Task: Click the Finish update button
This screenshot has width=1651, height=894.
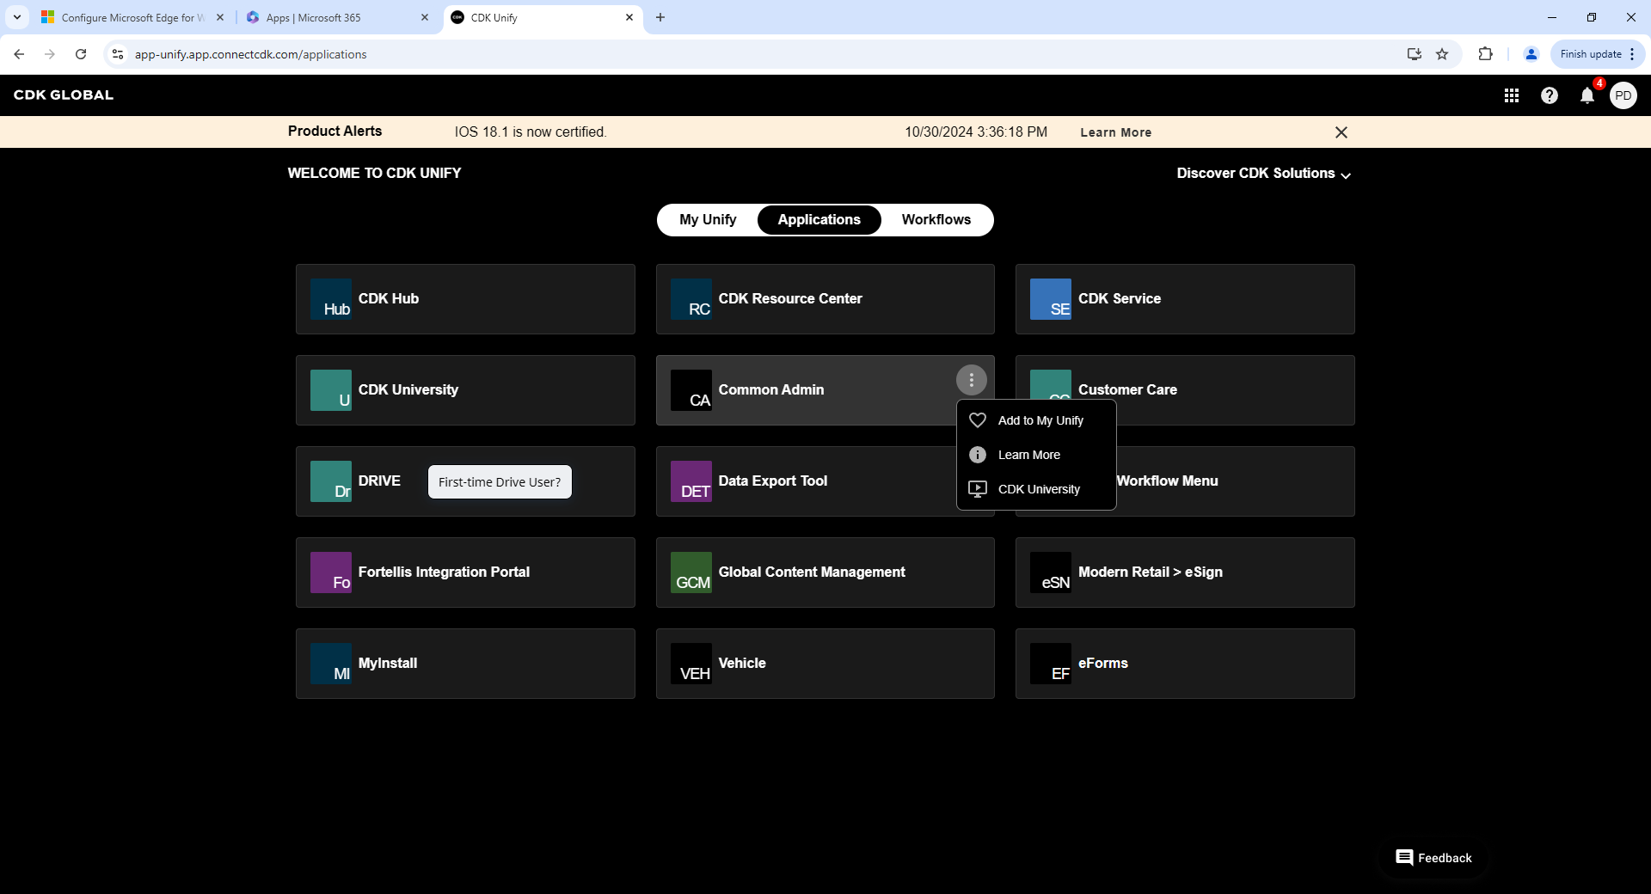Action: click(x=1598, y=54)
